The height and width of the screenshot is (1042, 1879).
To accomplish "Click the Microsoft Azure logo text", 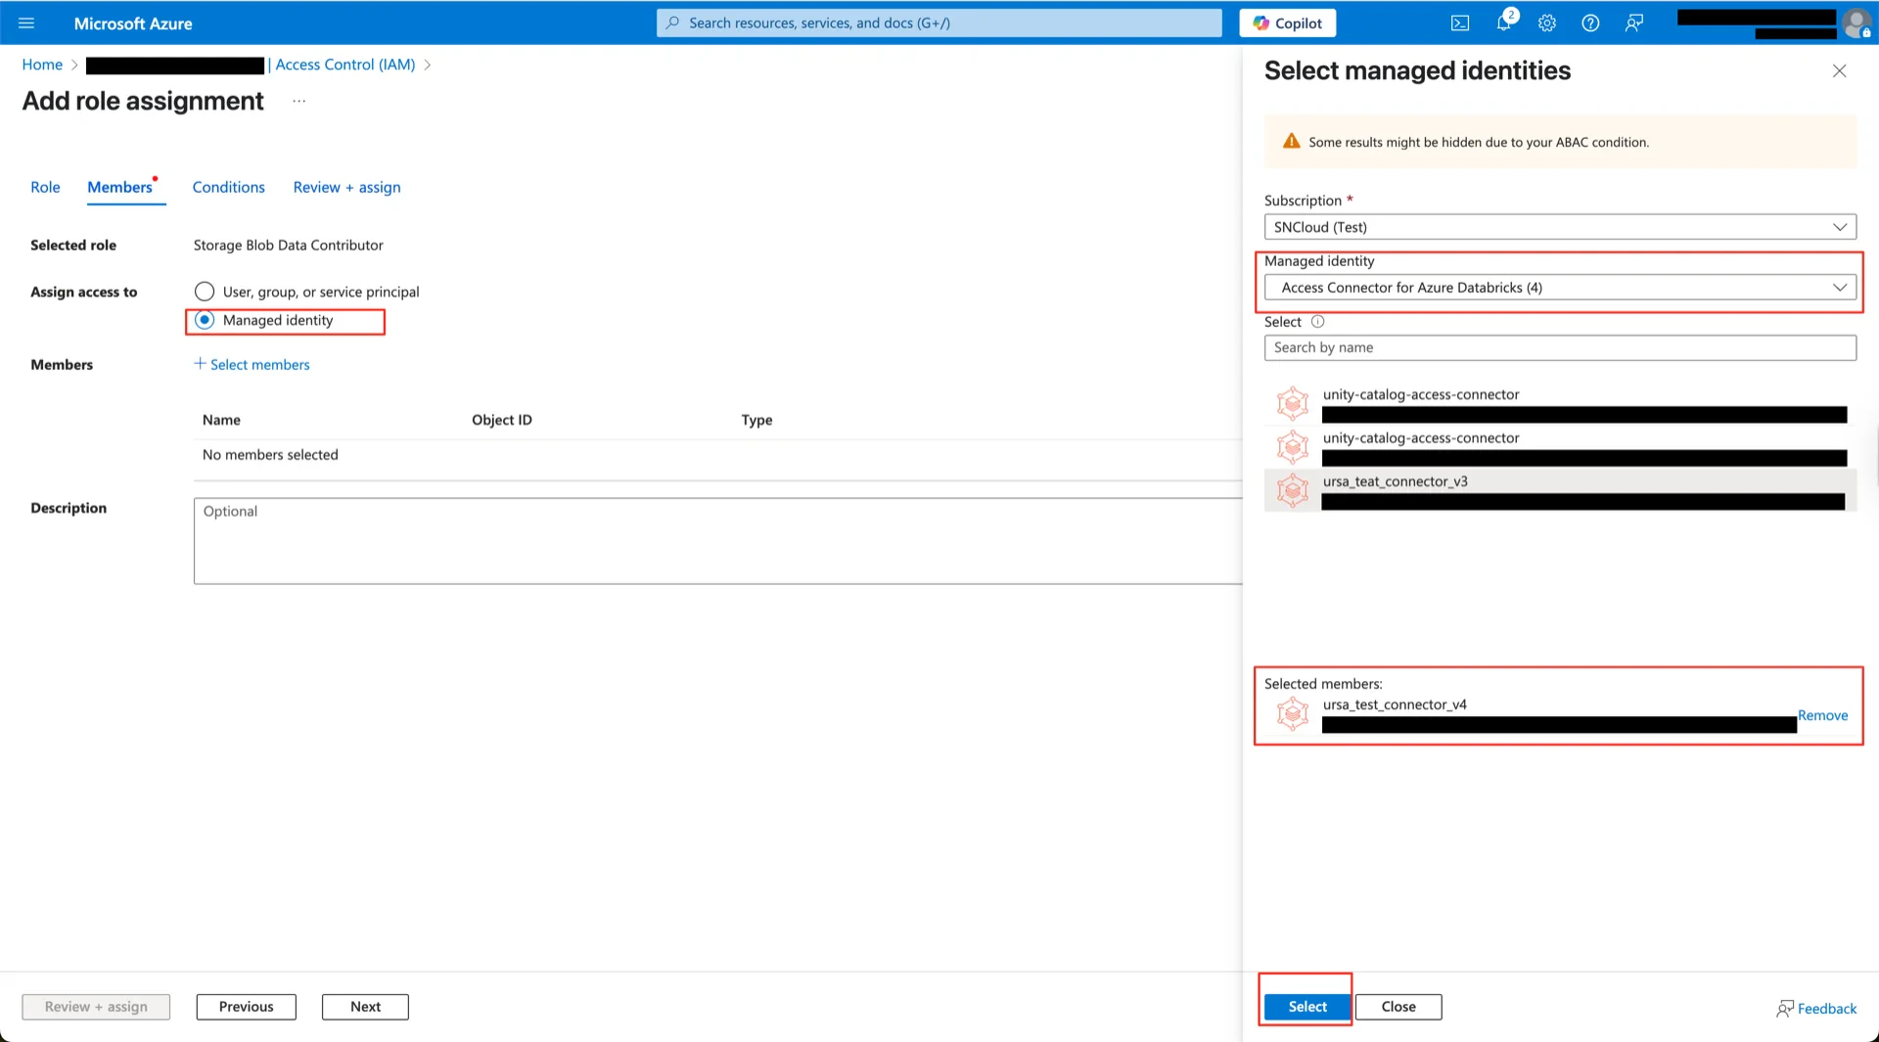I will click(x=133, y=23).
